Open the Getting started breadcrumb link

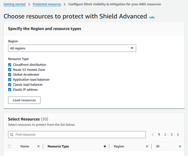pos(14,4)
